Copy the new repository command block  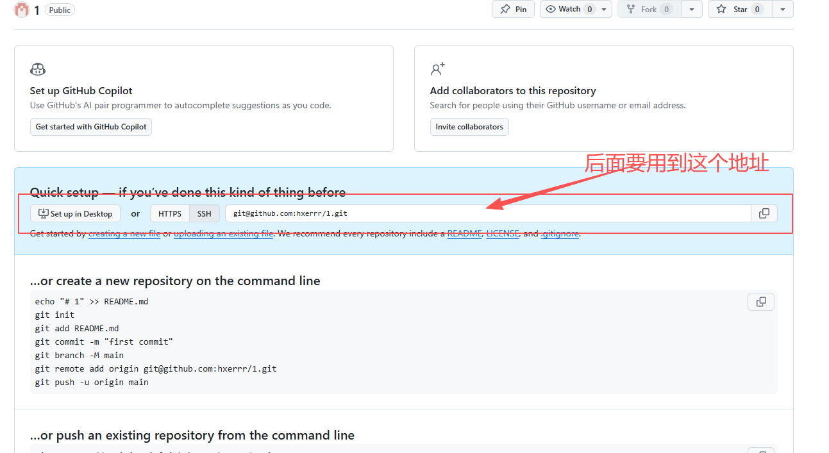tap(761, 302)
